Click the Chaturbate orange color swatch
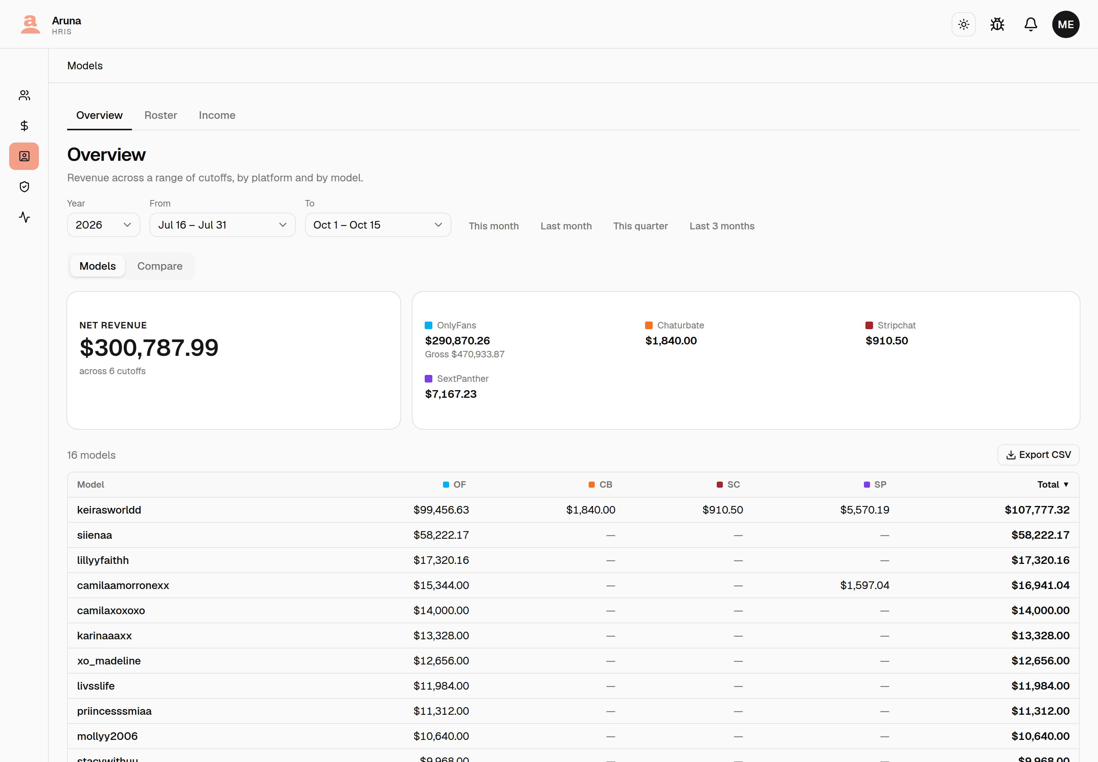The height and width of the screenshot is (762, 1098). coord(649,325)
